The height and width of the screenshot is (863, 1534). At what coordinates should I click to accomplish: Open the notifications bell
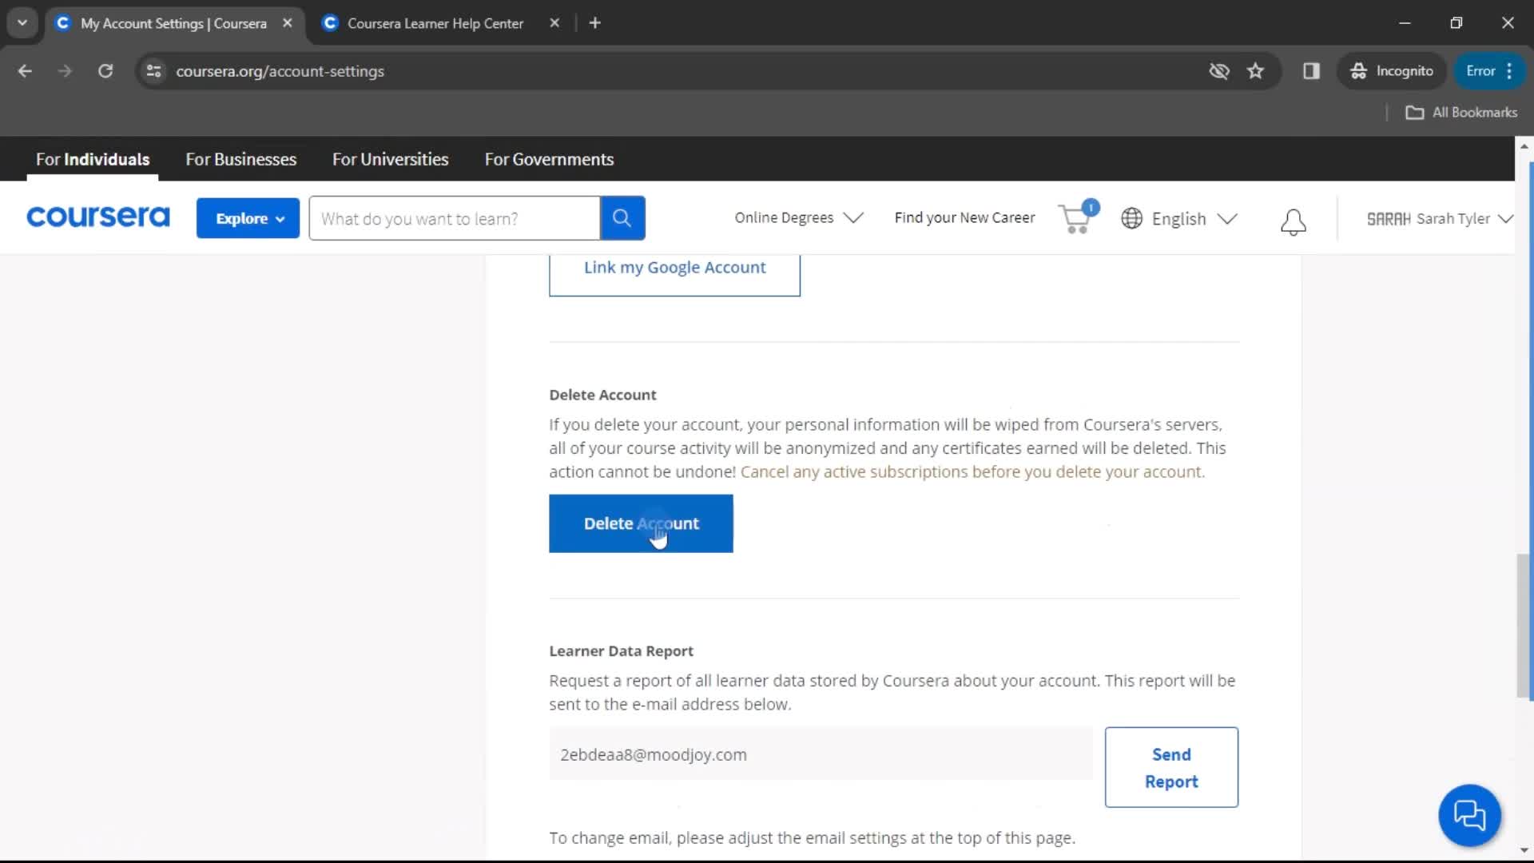pyautogui.click(x=1293, y=221)
